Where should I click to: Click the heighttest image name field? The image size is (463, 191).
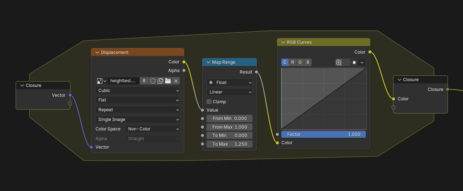123,81
